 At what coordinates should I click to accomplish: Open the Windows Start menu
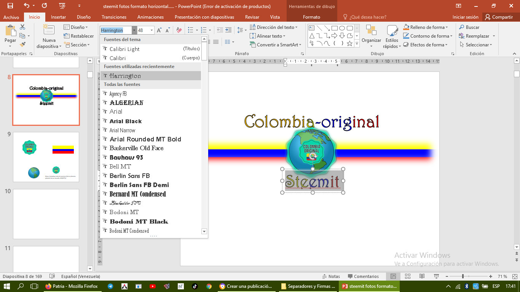pyautogui.click(x=7, y=286)
